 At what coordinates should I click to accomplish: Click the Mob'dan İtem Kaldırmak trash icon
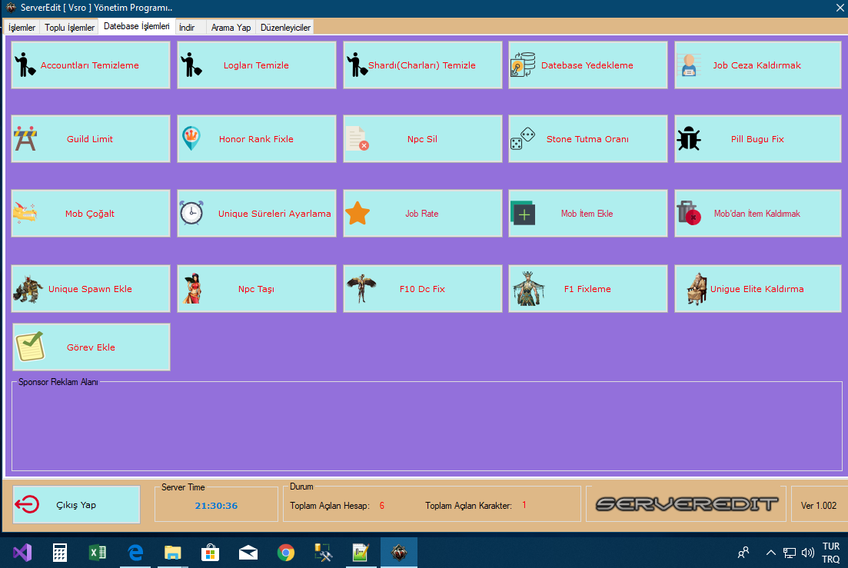tap(689, 212)
